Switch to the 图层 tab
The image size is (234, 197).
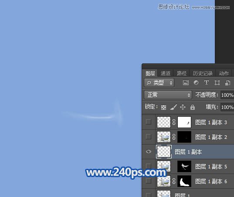(x=150, y=73)
